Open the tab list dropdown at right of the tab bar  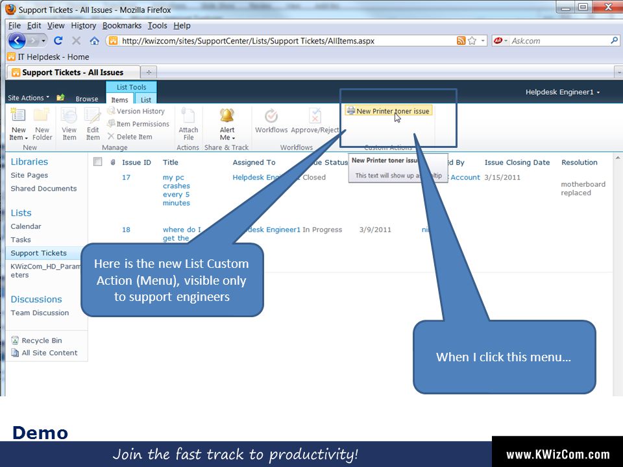[x=618, y=72]
